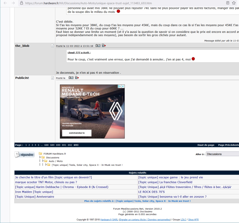Open the Aller à Discussions dropdown

pos(222,154)
